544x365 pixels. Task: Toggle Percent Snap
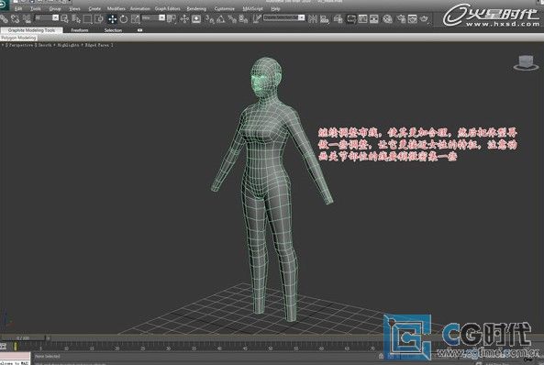tap(232, 18)
